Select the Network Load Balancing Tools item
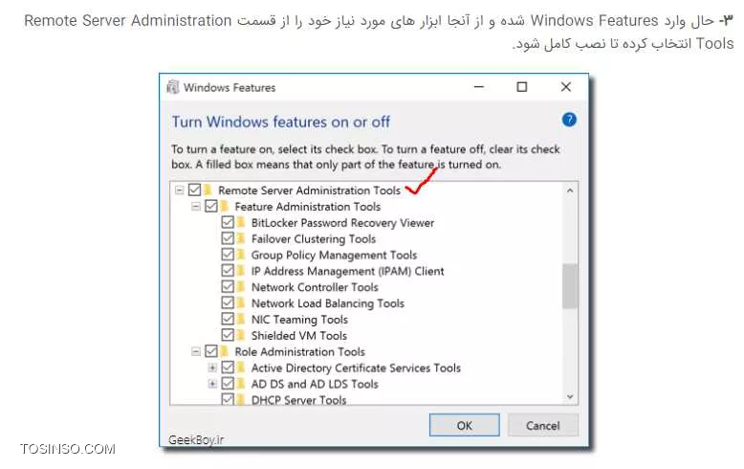 [x=327, y=303]
